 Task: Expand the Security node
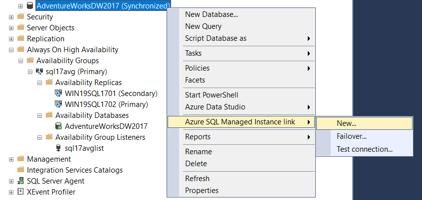point(11,17)
